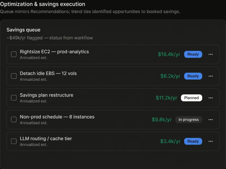Open ellipsis menu for Savings plan restructure
This screenshot has width=226, height=169.
pyautogui.click(x=211, y=98)
